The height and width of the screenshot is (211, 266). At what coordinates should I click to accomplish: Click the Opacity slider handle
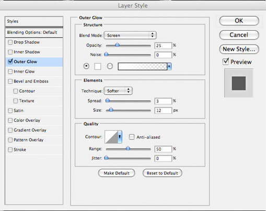pos(117,45)
